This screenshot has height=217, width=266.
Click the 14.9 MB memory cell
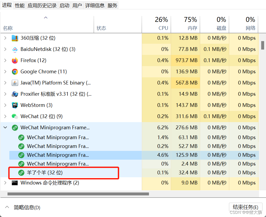click(186, 94)
